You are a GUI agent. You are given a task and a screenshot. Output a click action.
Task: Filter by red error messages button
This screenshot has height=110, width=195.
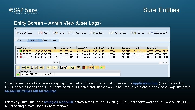click(91, 67)
